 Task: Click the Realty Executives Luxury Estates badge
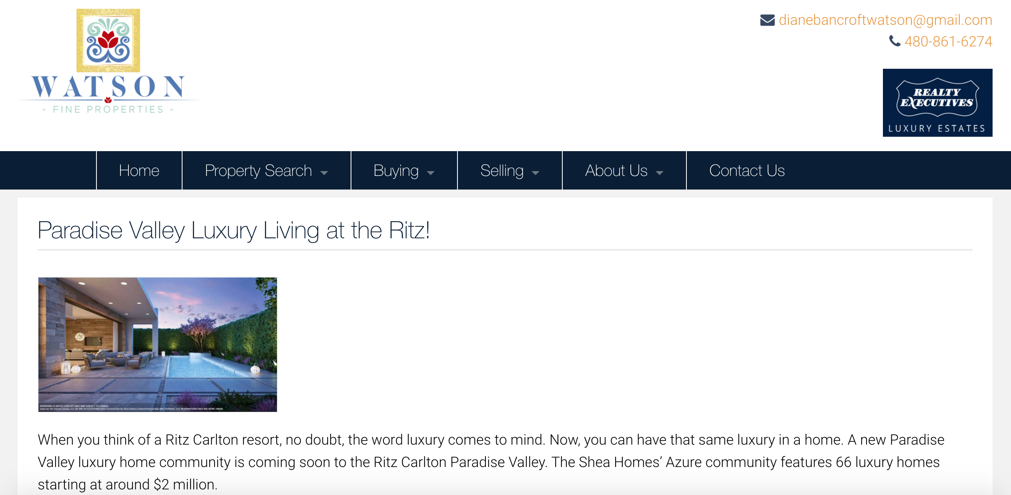pos(937,103)
